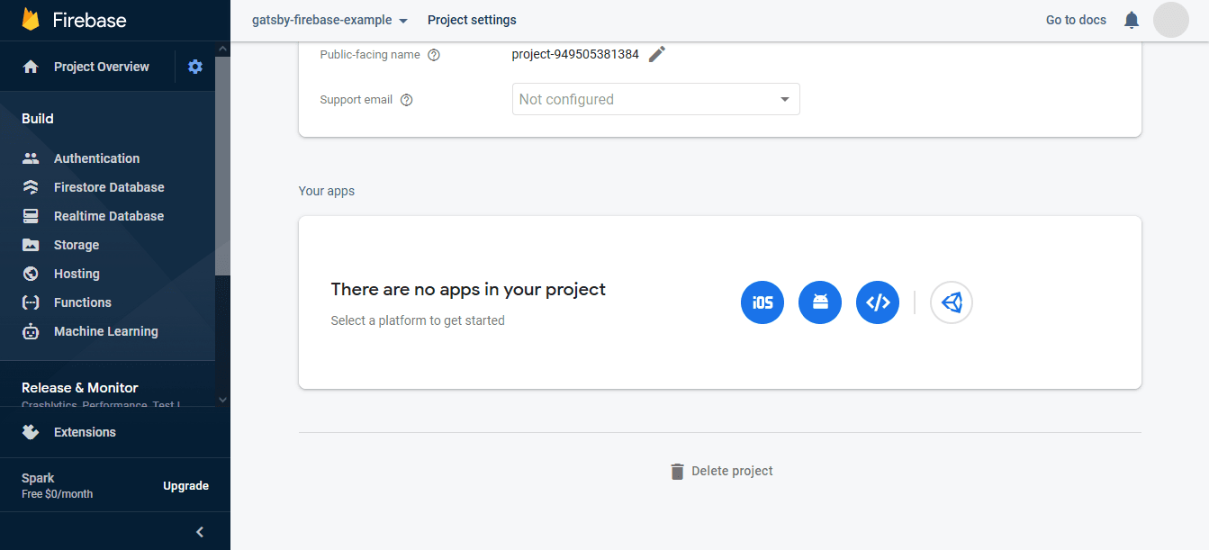Show help for Public-facing name
Viewport: 1209px width, 550px height.
point(434,55)
